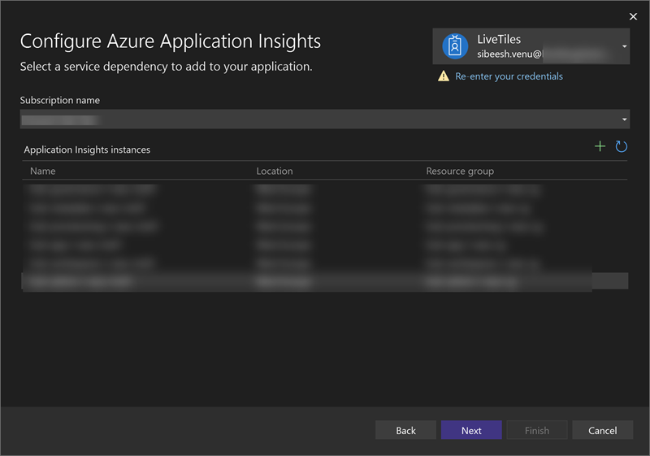The width and height of the screenshot is (650, 456).
Task: Click the Back button
Action: point(405,430)
